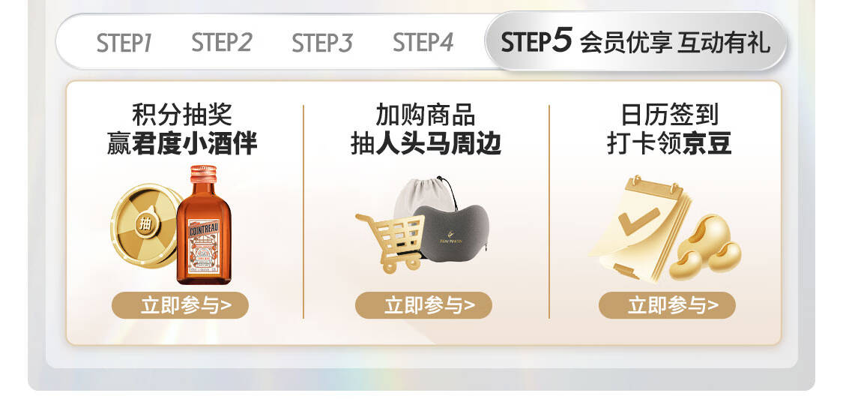Click 打卡领京豆 text
Viewport: 843px width, 399px height.
(x=669, y=144)
